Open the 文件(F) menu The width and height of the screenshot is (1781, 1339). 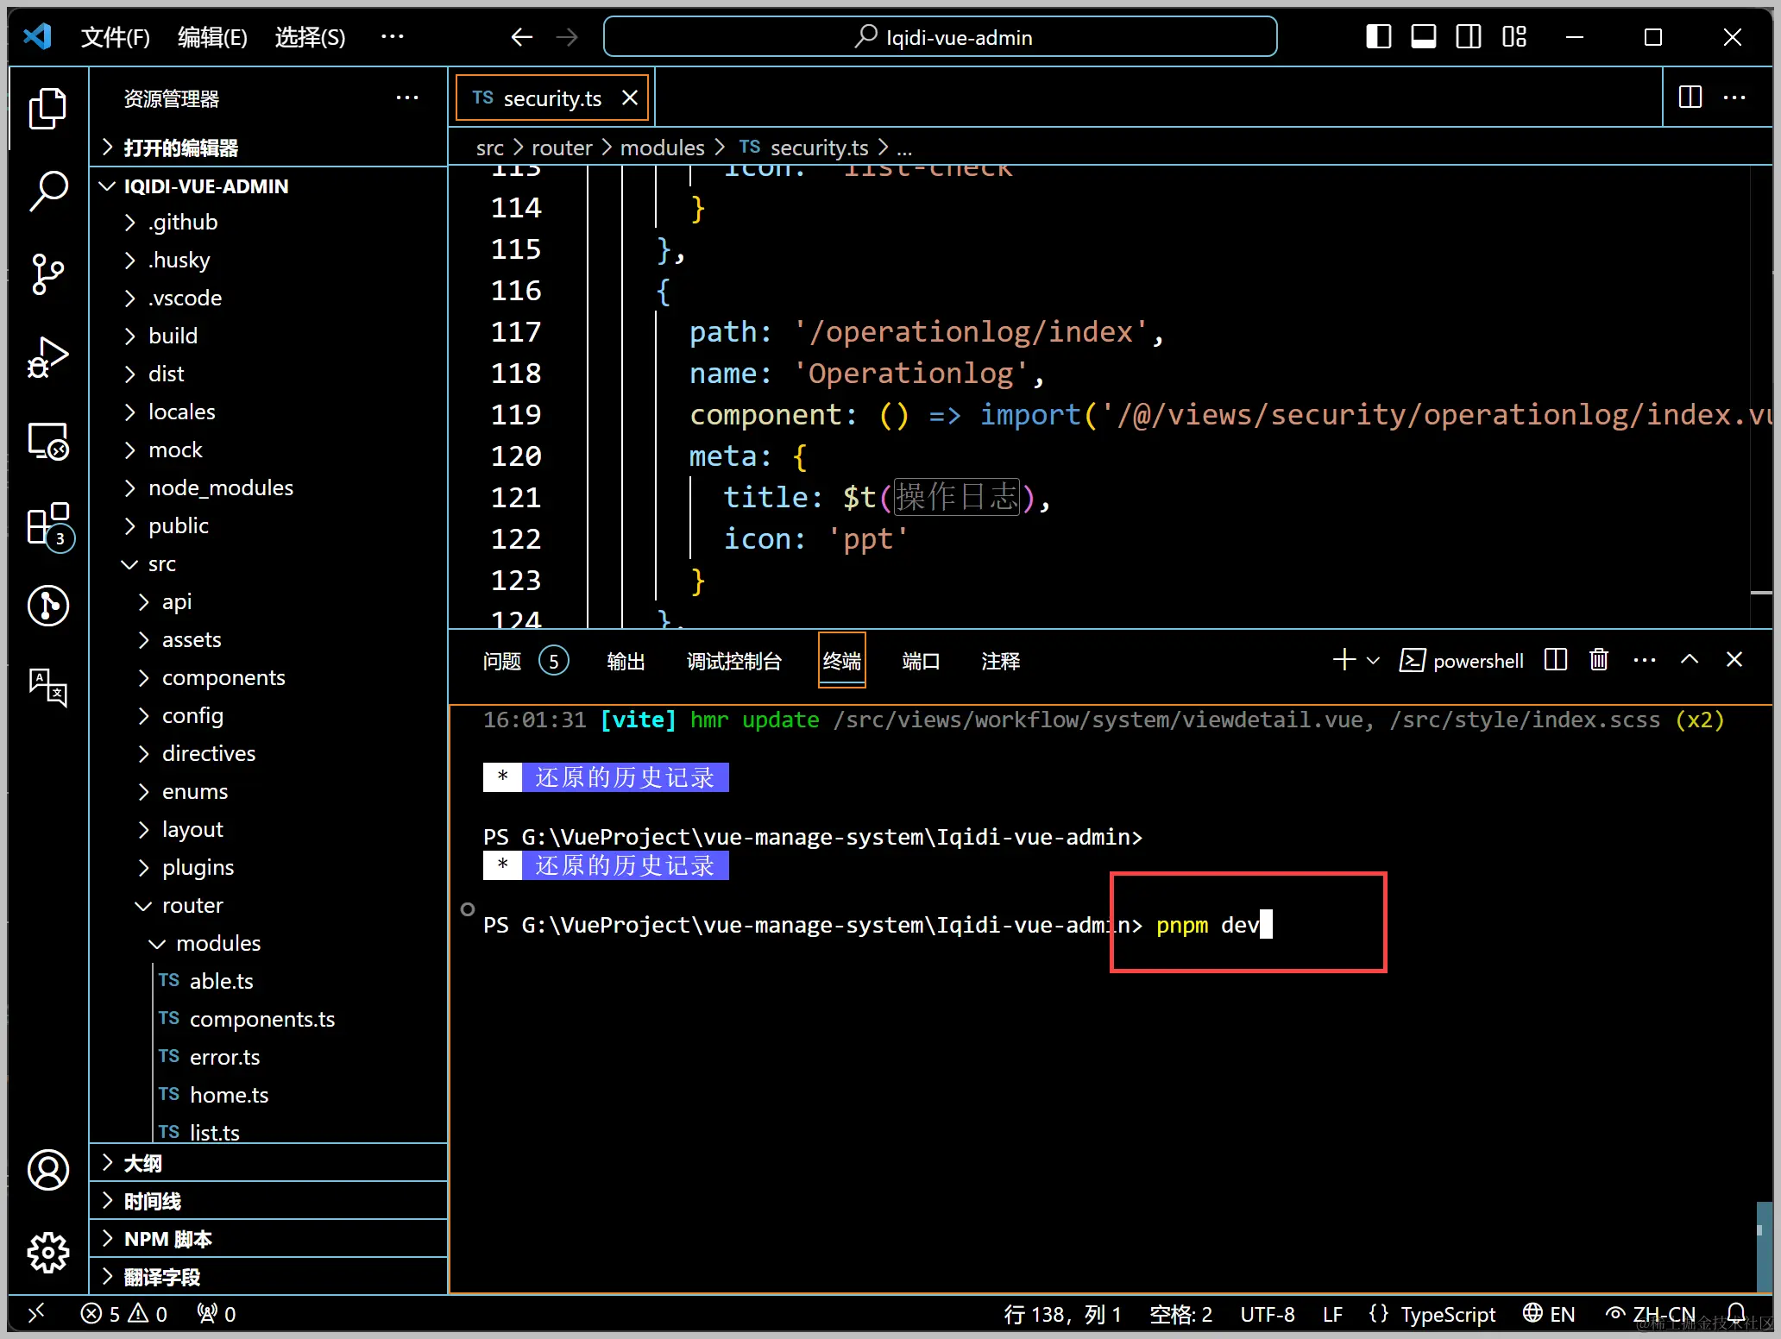pyautogui.click(x=115, y=37)
